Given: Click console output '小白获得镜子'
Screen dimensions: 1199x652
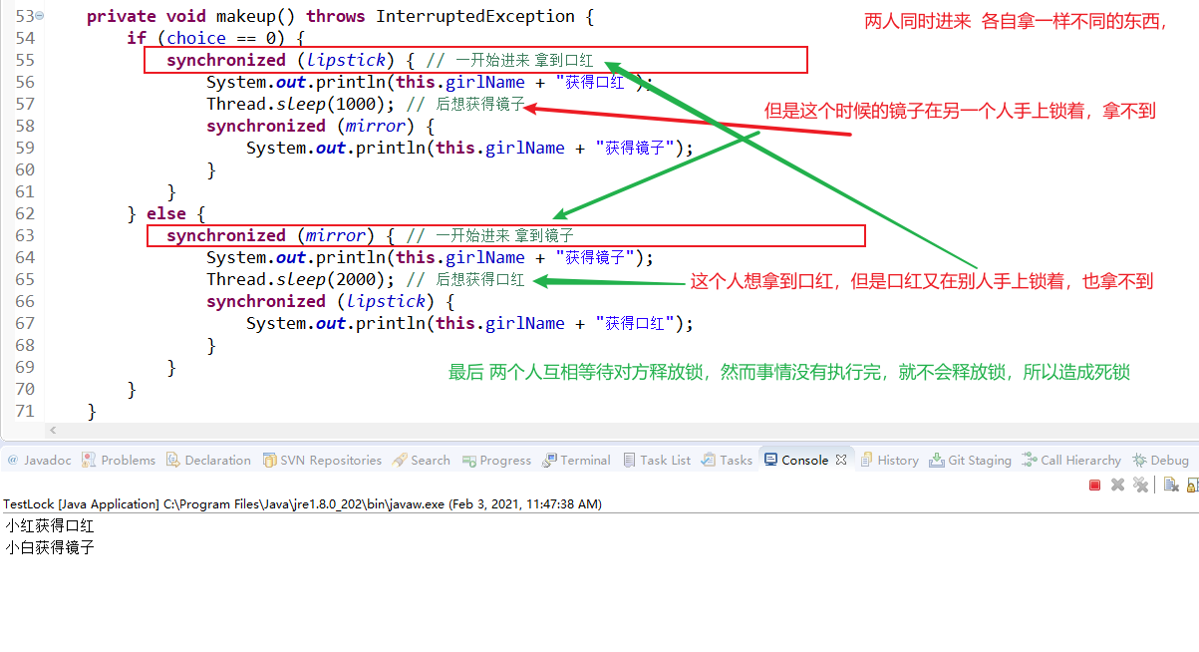Looking at the screenshot, I should (50, 547).
